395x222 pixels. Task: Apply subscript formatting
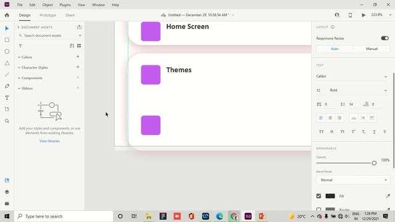(x=364, y=132)
